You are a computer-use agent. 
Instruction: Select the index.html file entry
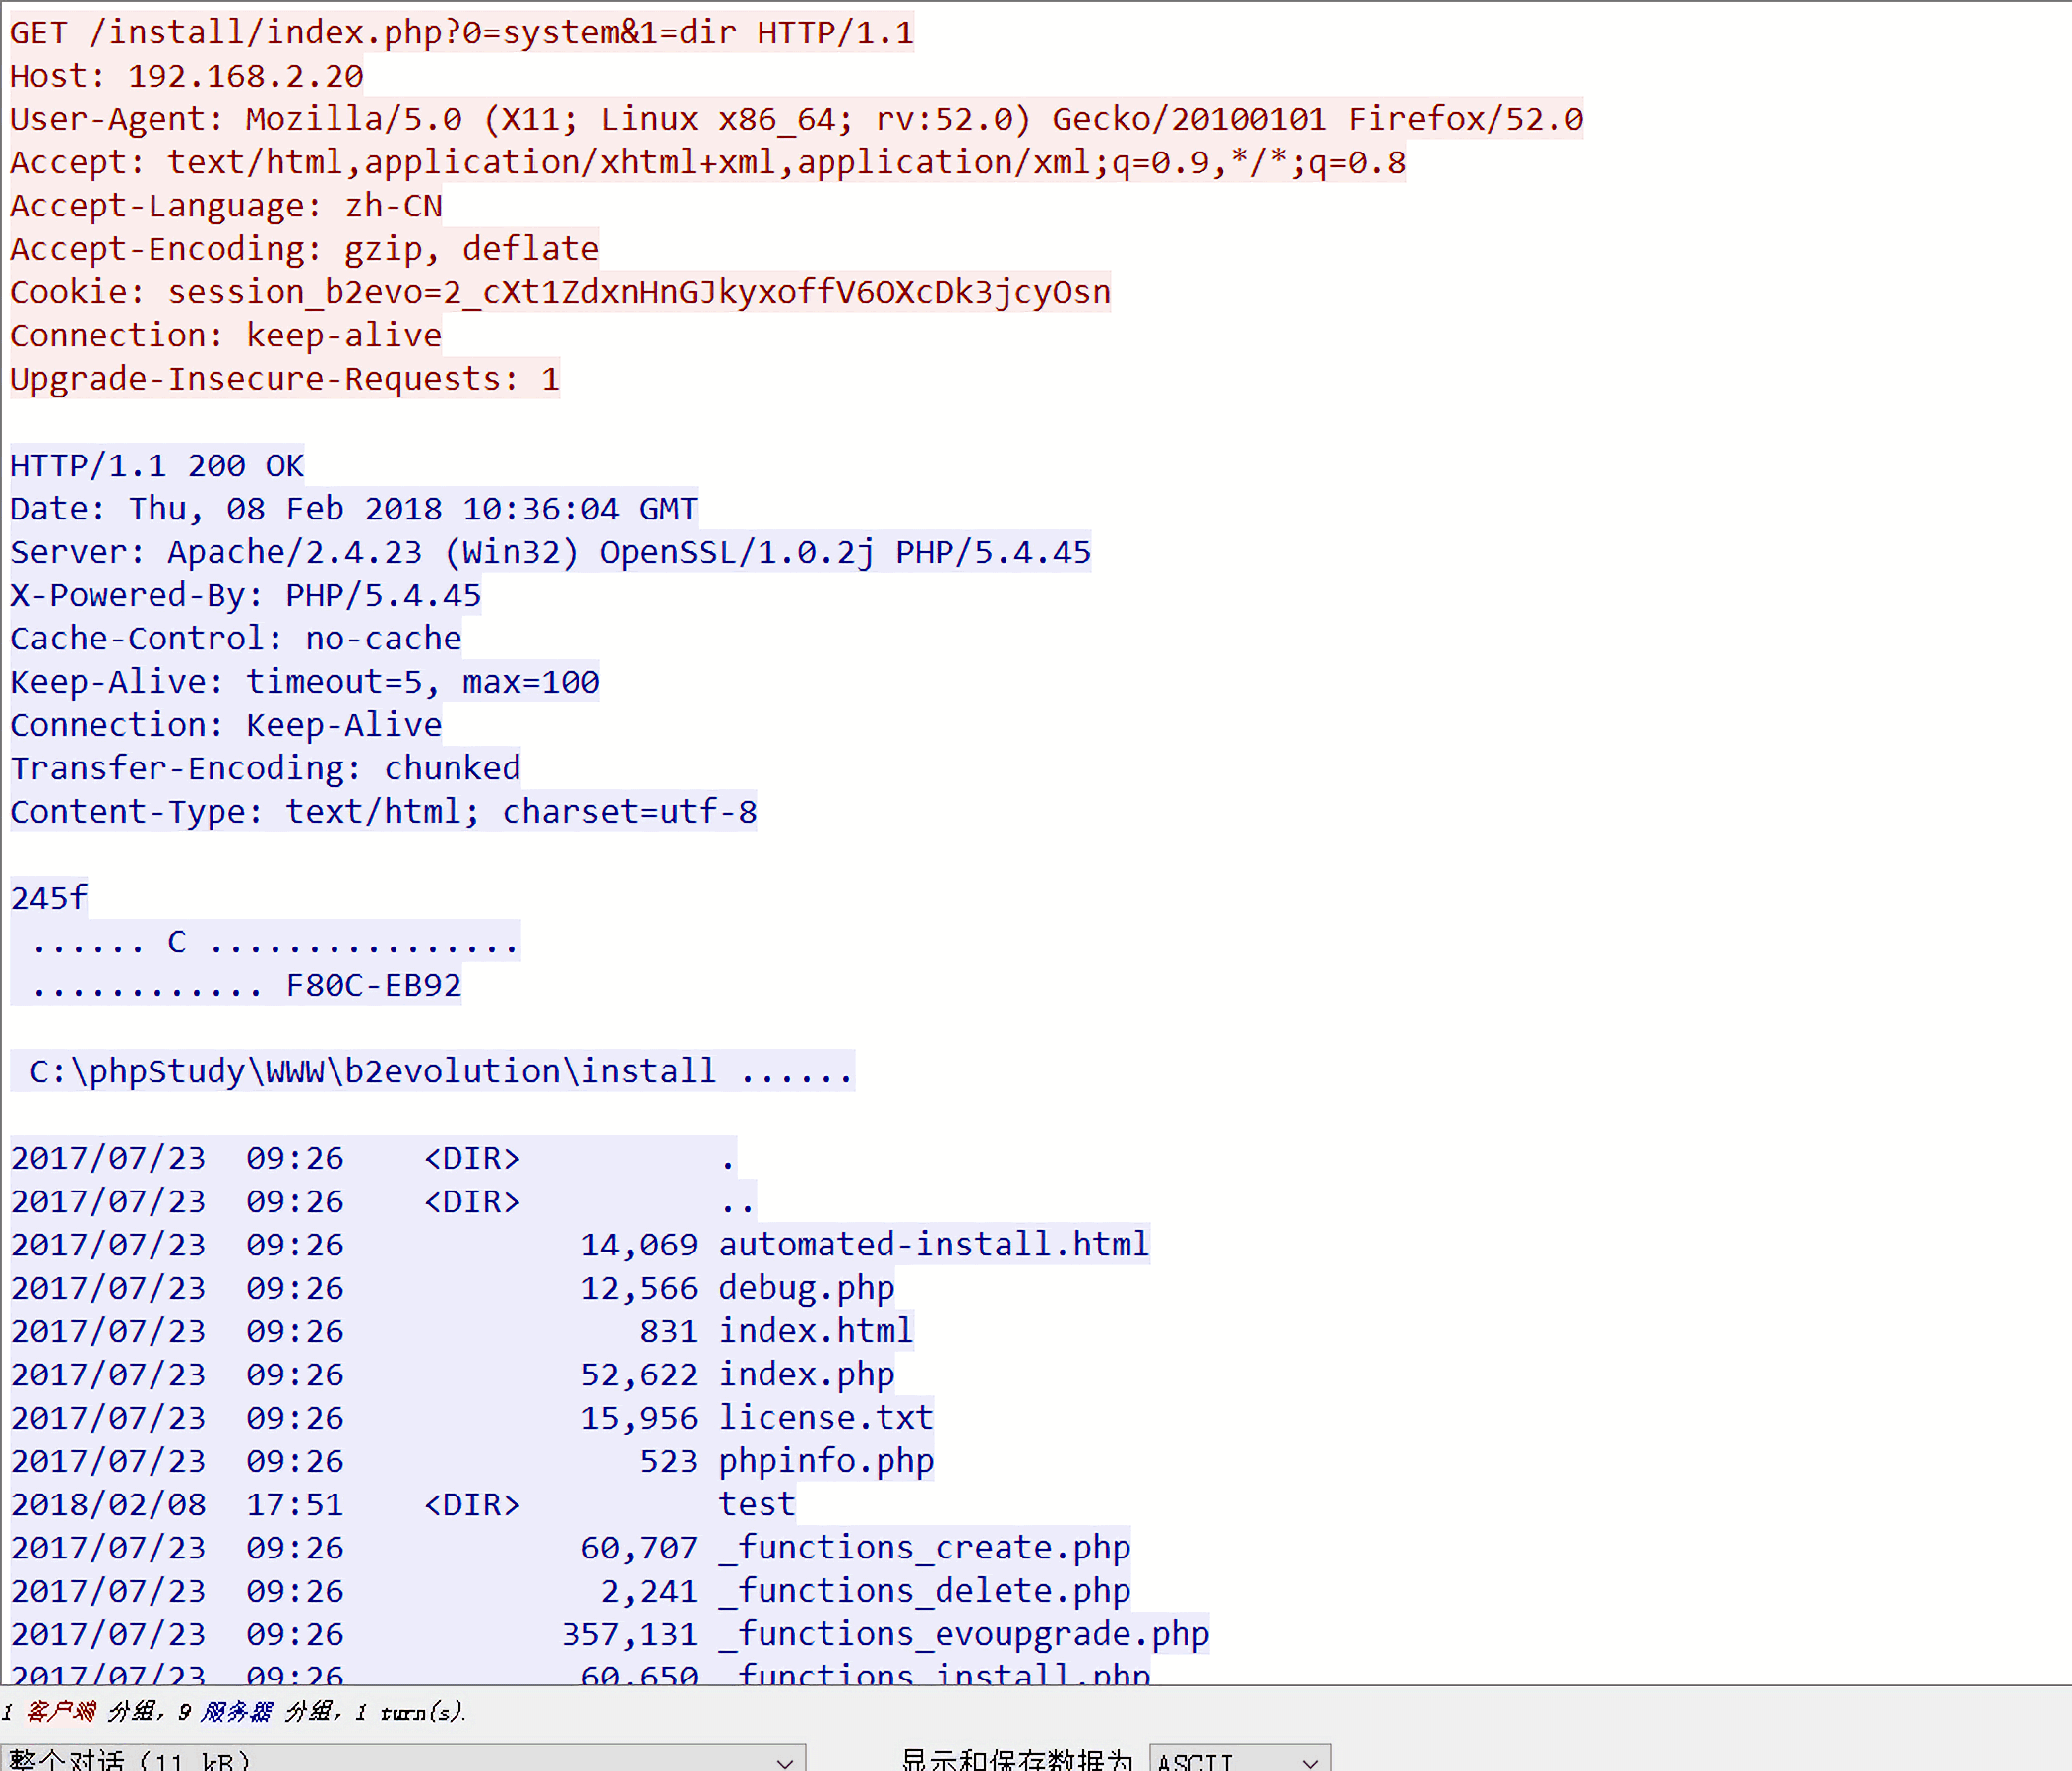point(462,1331)
